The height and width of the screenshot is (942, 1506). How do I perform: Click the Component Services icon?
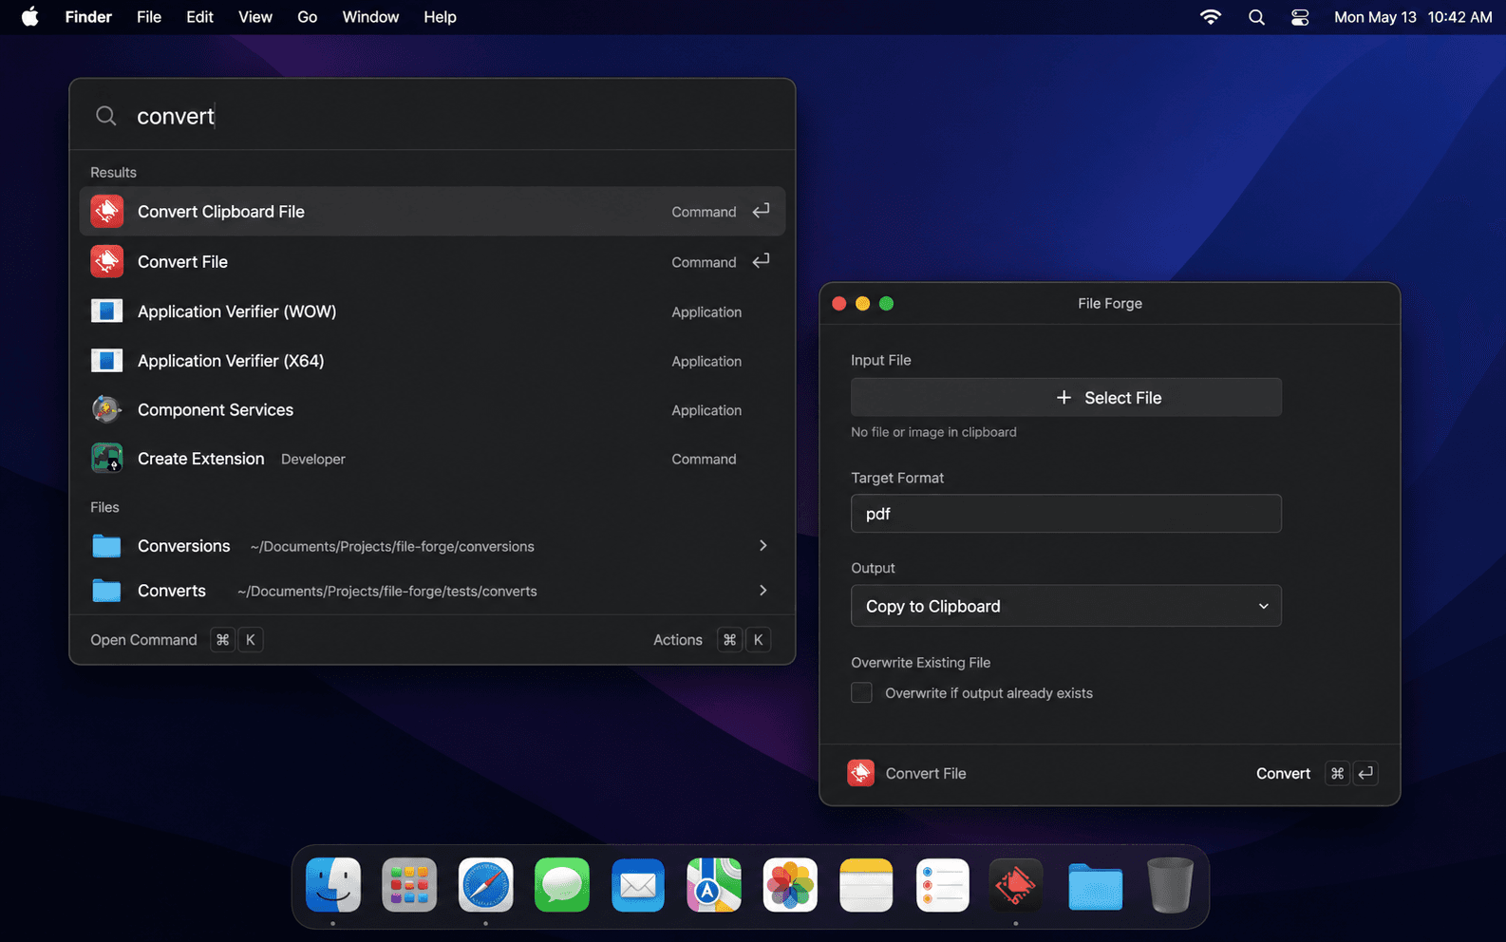pyautogui.click(x=106, y=409)
